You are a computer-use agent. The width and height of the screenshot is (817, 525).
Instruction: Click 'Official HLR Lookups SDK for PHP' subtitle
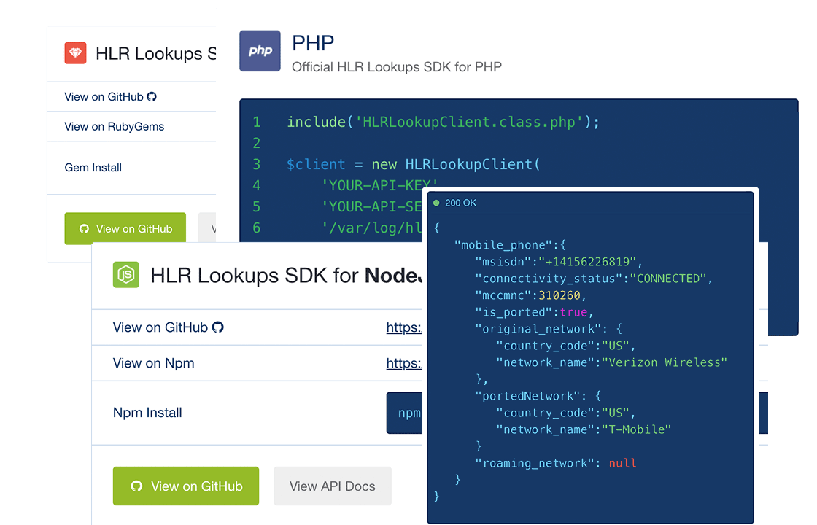pyautogui.click(x=397, y=66)
